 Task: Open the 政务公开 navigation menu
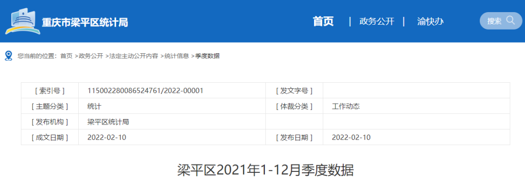click(377, 21)
